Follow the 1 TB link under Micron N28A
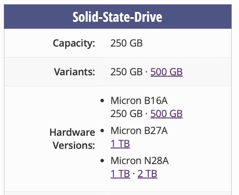 click(120, 174)
